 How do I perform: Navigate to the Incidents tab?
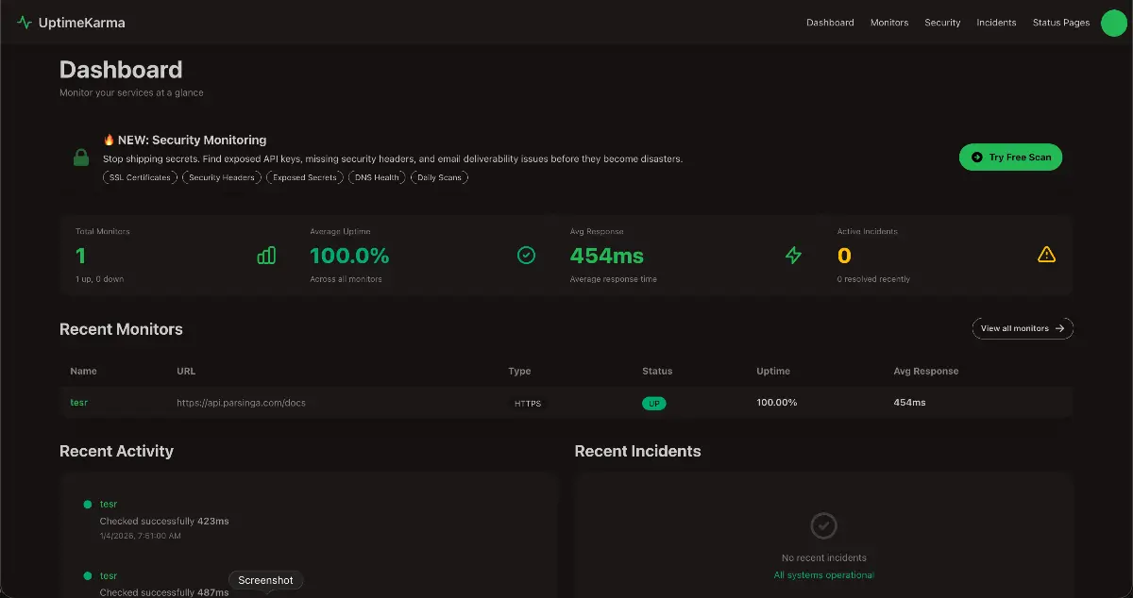[996, 23]
